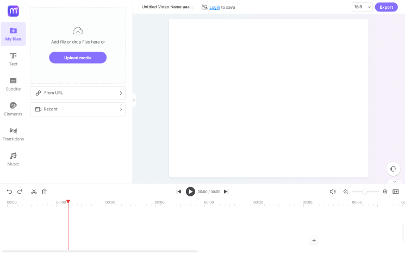Screen dimensions: 405x253
Task: Switch to the Transitions tab
Action: tap(13, 134)
